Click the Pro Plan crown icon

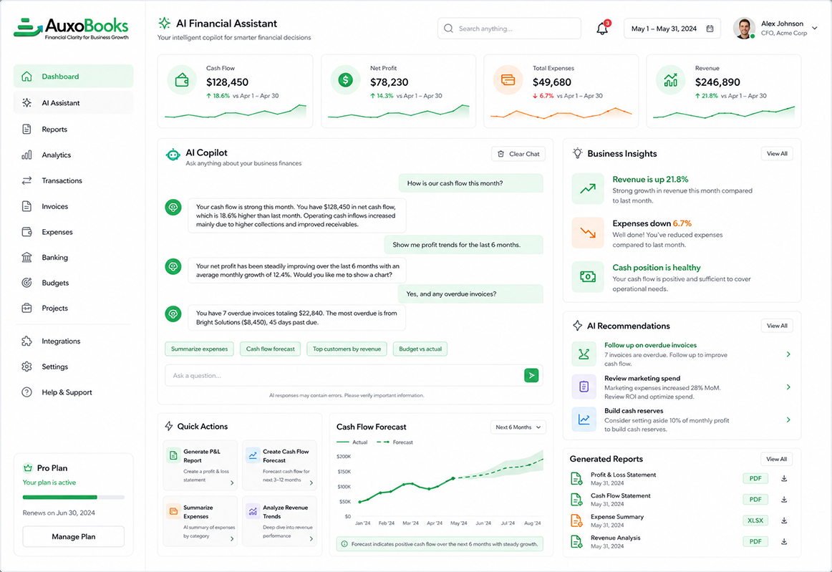point(28,468)
